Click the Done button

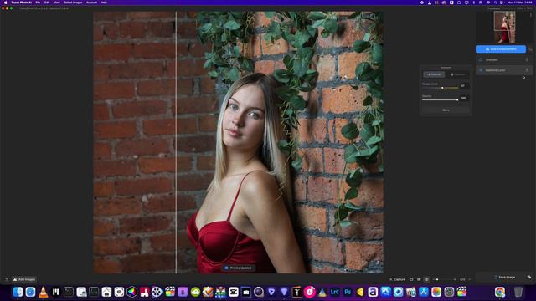coord(446,110)
